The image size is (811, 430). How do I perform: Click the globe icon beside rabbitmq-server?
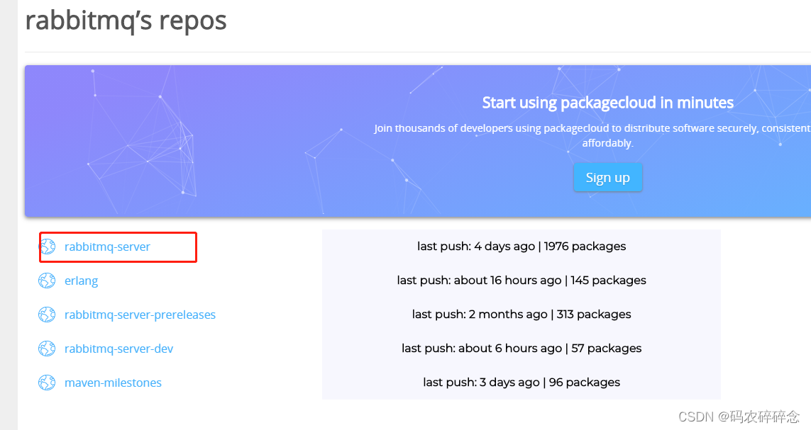click(x=47, y=247)
